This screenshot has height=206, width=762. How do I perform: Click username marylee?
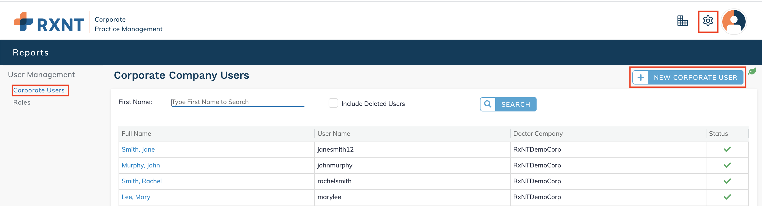pyautogui.click(x=329, y=197)
